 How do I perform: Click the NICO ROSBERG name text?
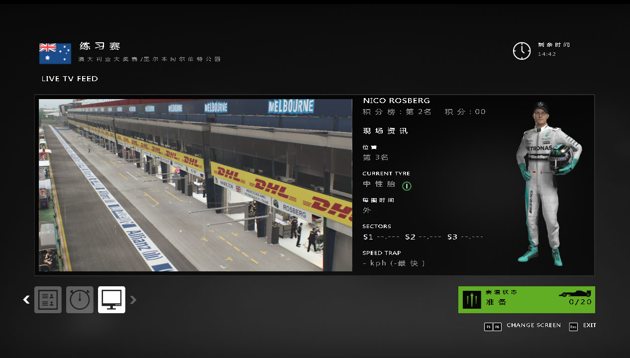point(396,101)
